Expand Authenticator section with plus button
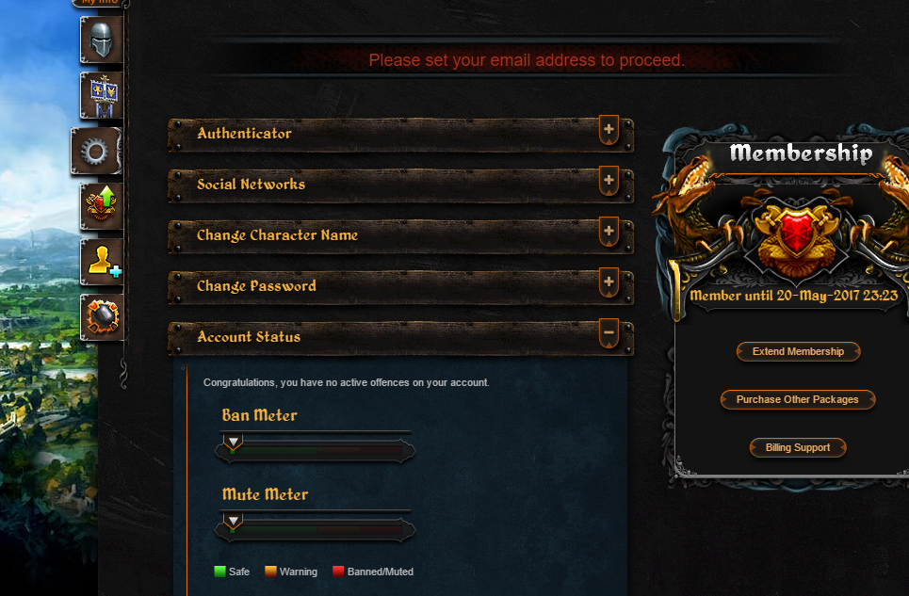The width and height of the screenshot is (909, 596). pos(609,130)
